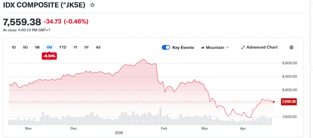Select the All time range
Screen dimensions: 313x138
(98, 47)
